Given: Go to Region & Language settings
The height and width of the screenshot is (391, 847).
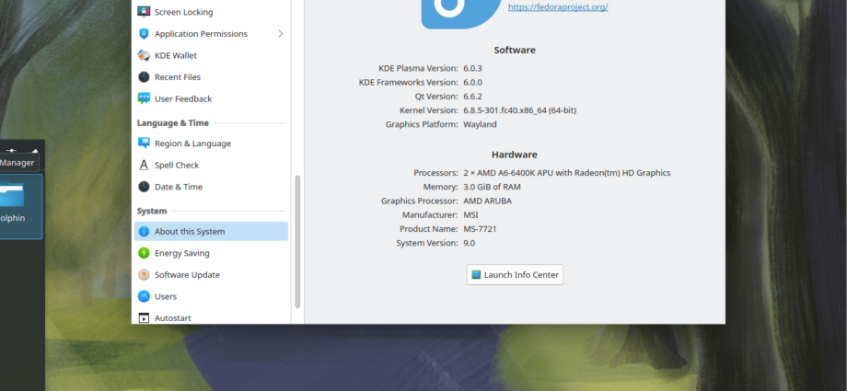Looking at the screenshot, I should (211, 144).
